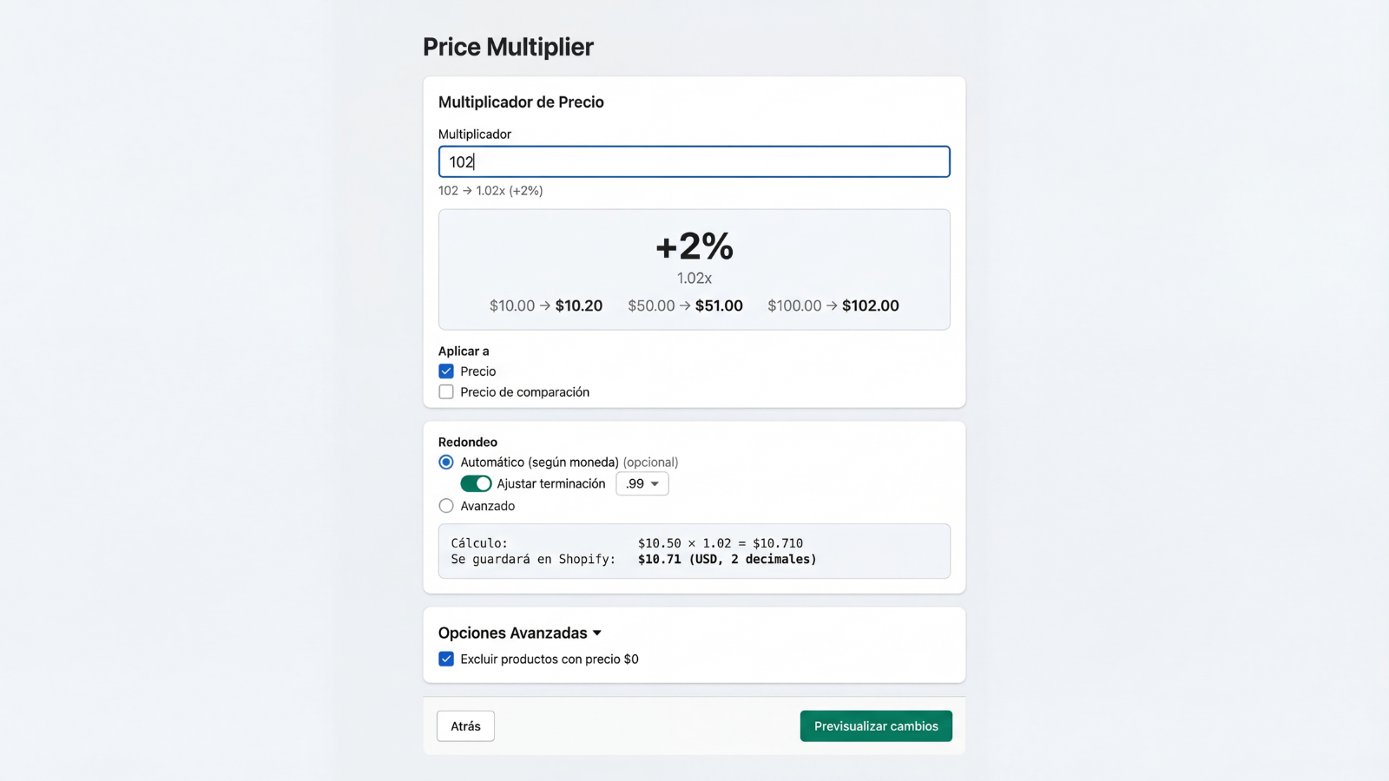
Task: Disable the "Ajustar terminación" toggle
Action: tap(476, 483)
